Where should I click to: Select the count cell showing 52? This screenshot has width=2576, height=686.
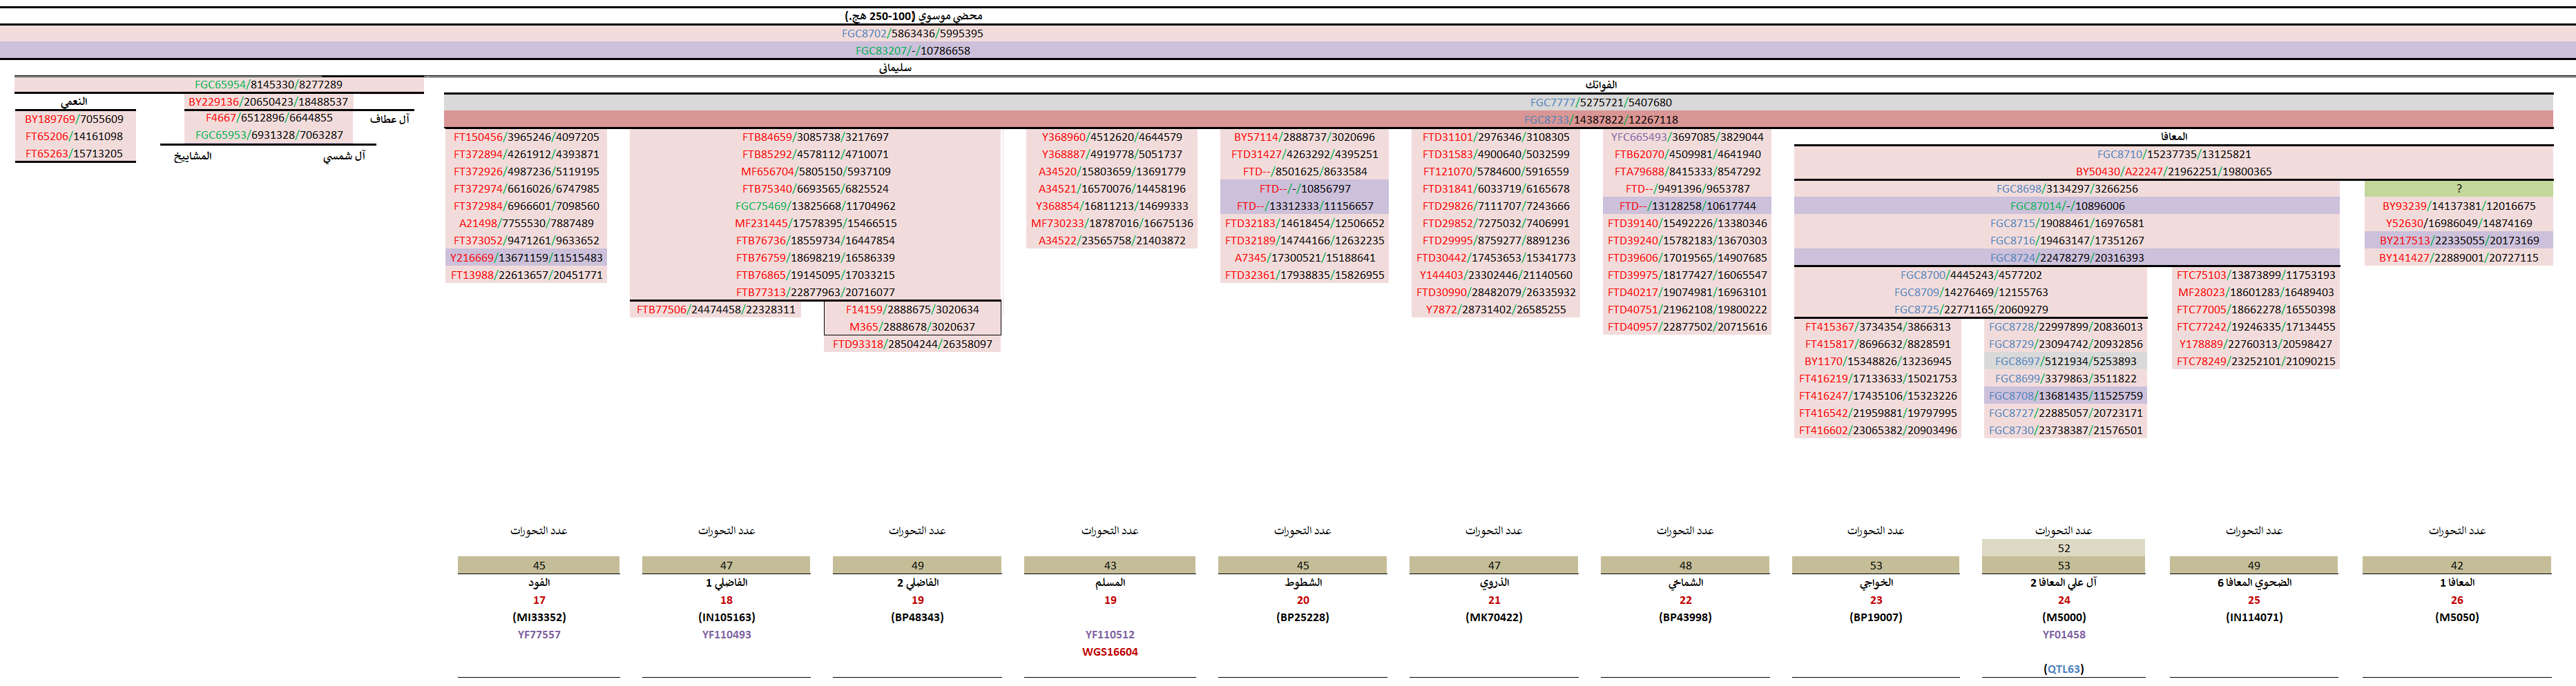tap(2063, 548)
